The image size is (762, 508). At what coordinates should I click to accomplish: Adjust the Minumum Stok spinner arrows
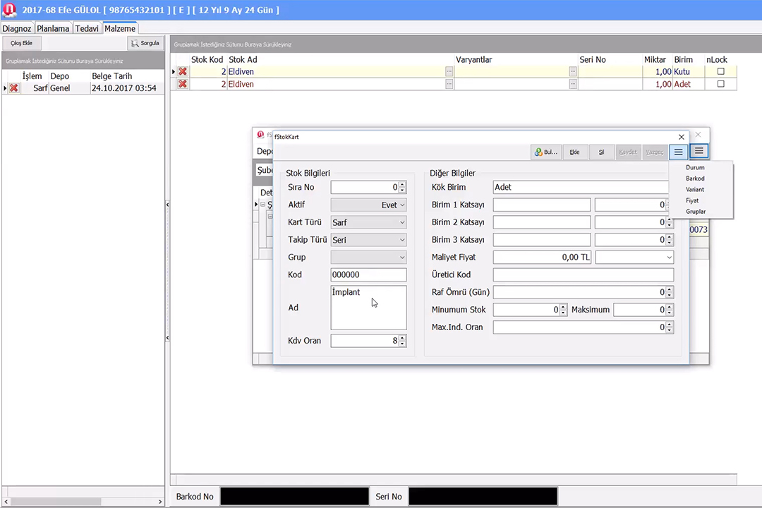(563, 310)
